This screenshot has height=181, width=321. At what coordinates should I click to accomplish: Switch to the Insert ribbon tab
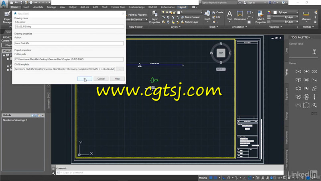[x=26, y=7]
